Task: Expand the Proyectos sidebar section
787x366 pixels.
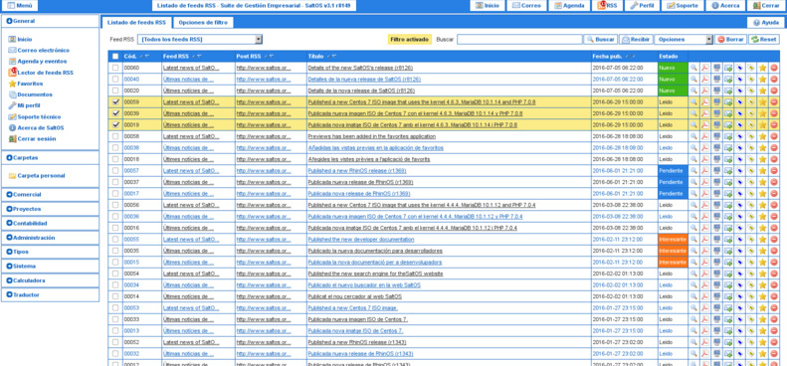Action: coord(50,209)
